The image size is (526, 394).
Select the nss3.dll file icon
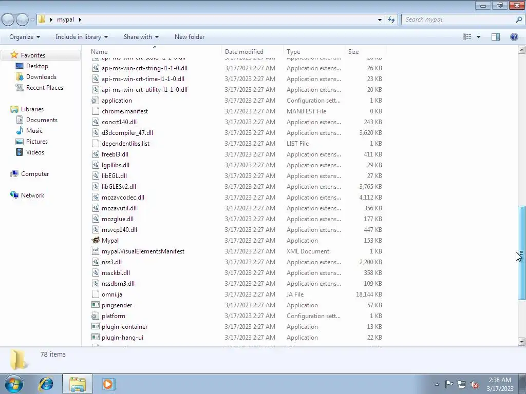(96, 262)
